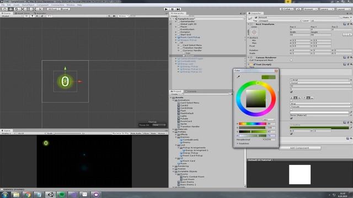Select the Hand tool in the toolbar

point(5,9)
